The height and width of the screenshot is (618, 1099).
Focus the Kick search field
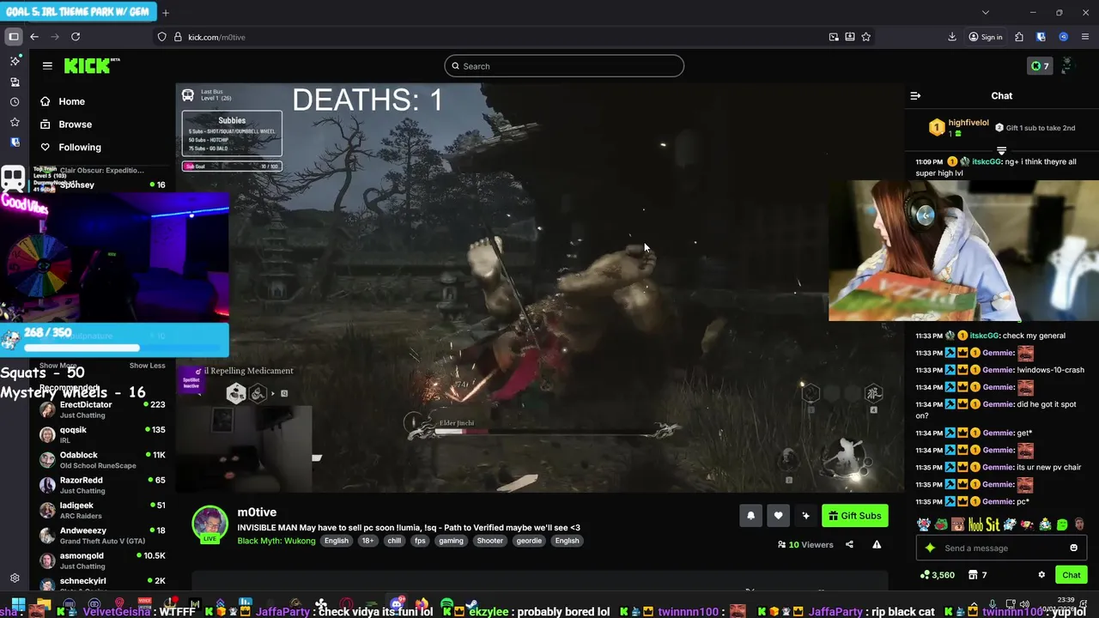point(564,66)
